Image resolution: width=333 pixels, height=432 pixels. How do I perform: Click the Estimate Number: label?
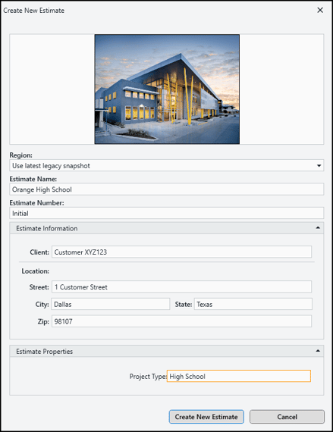pyautogui.click(x=36, y=203)
